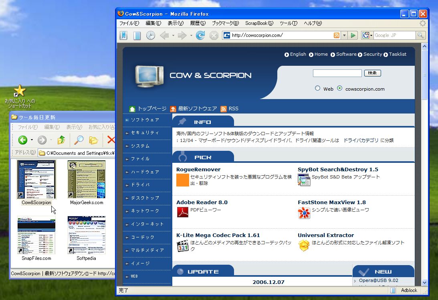Open the 表示(V) menu in Firefox
The width and height of the screenshot is (438, 300).
pyautogui.click(x=176, y=23)
